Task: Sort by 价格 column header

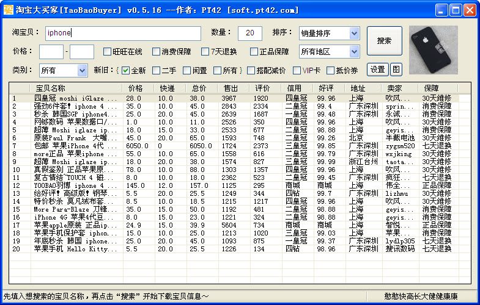Action: pyautogui.click(x=139, y=88)
